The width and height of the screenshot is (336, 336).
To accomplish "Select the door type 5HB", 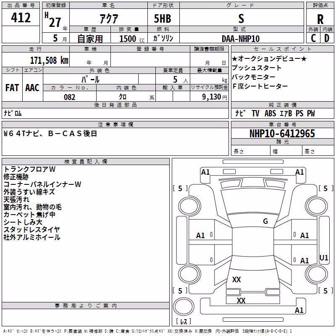I will 163,18.
